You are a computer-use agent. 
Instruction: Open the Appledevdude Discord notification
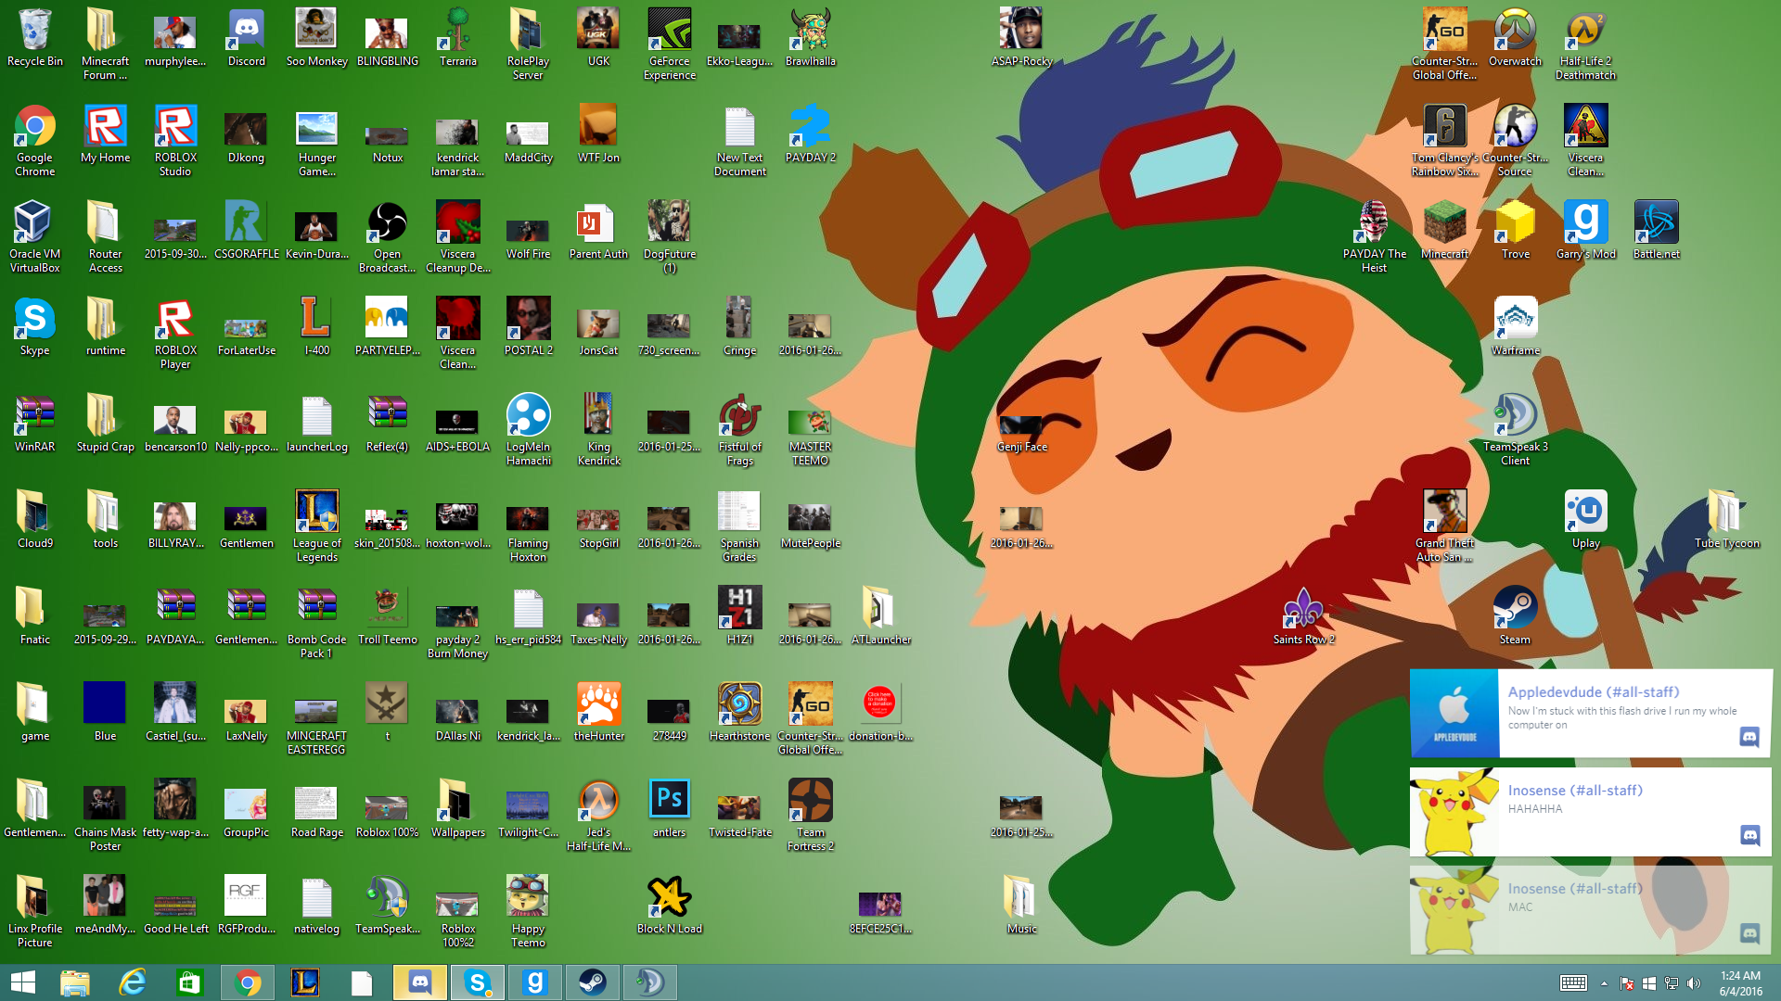pyautogui.click(x=1591, y=714)
